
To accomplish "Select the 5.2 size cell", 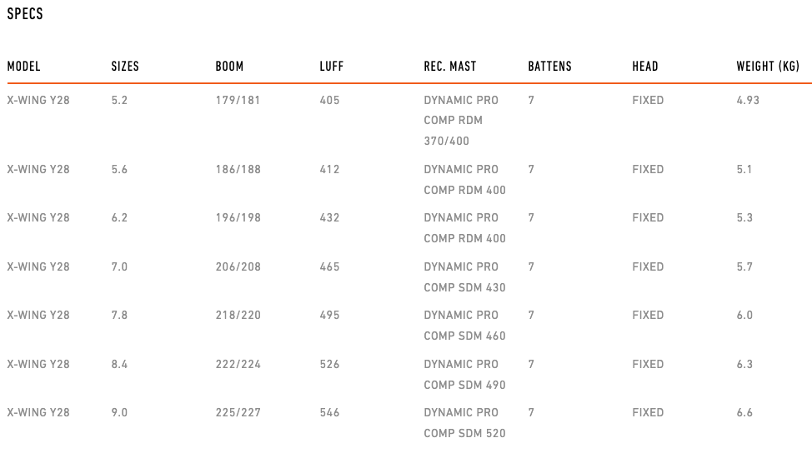I will (120, 100).
